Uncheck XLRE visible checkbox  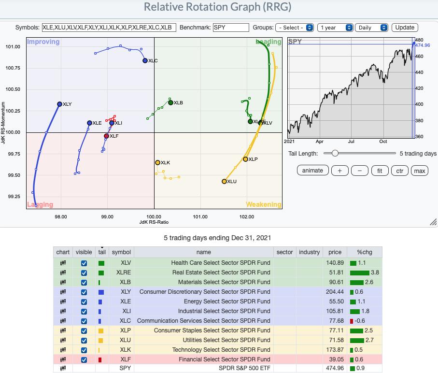pos(84,273)
